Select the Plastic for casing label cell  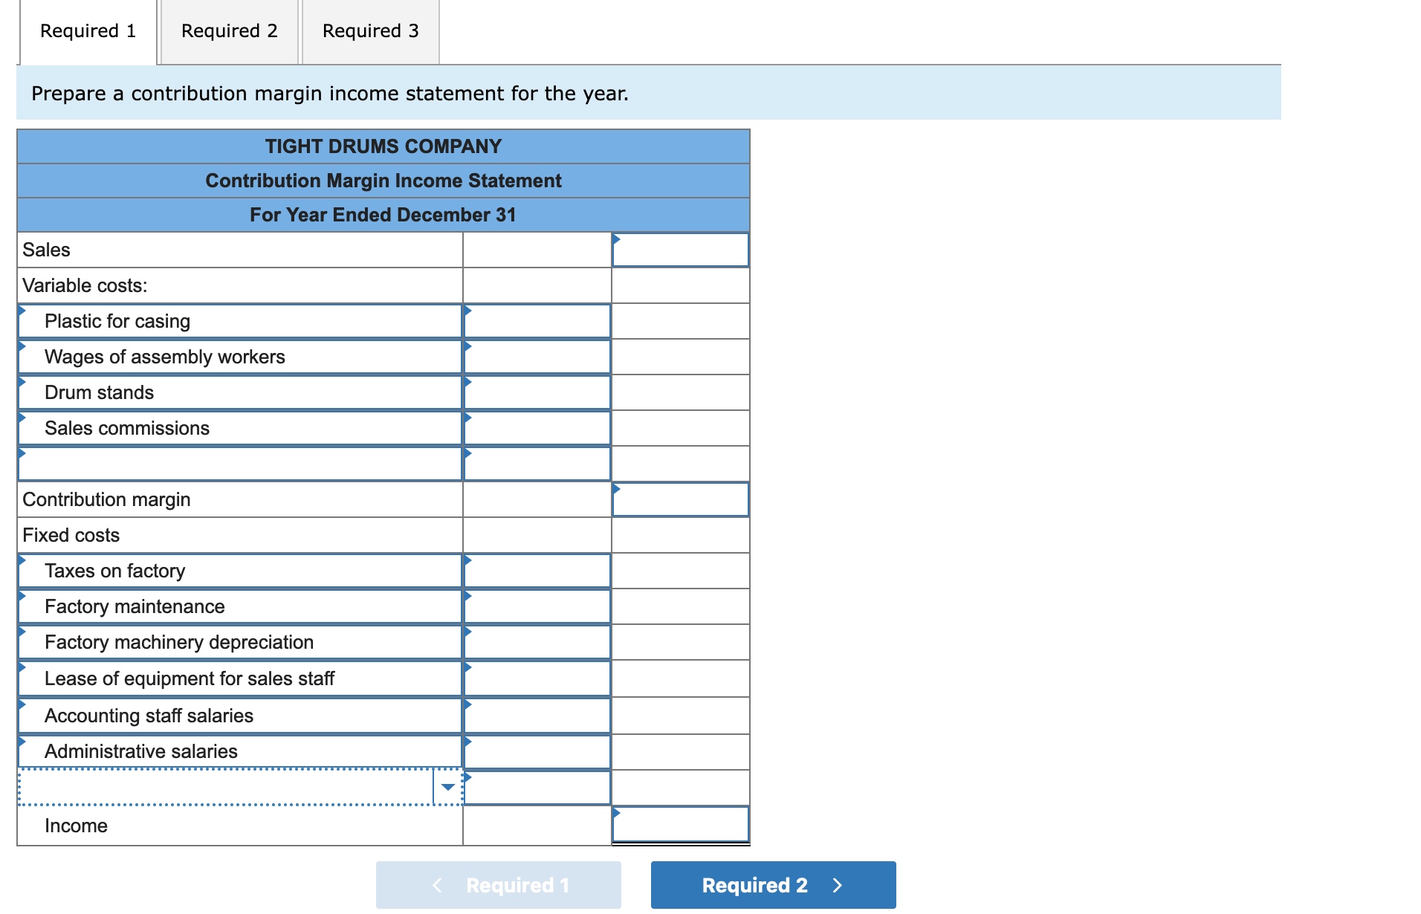click(240, 321)
